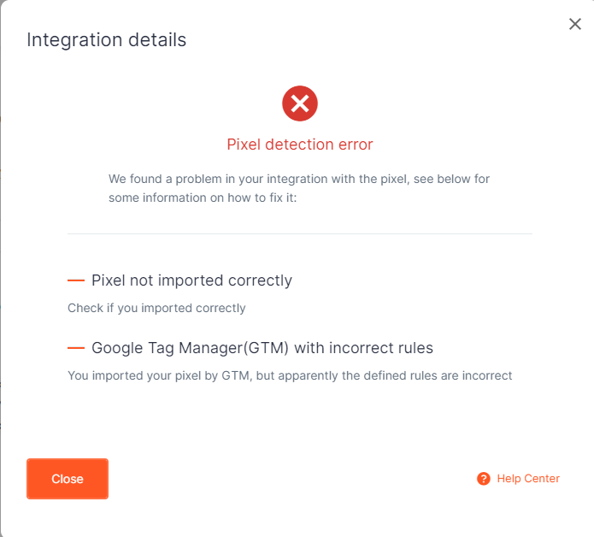The width and height of the screenshot is (594, 537).
Task: Click the word 'Pixel' in the red error title
Action: [244, 145]
